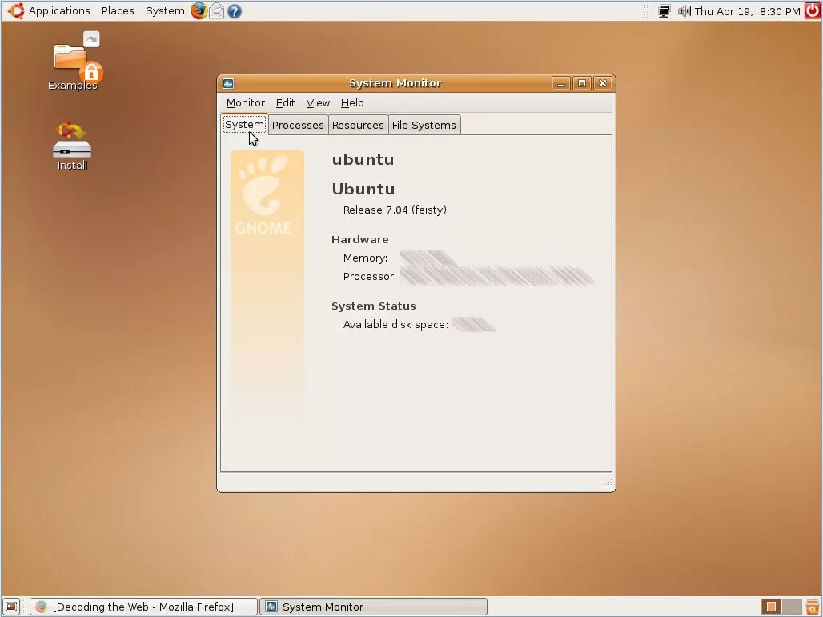Click the Processor label
Viewport: 823px width, 617px height.
(x=370, y=277)
